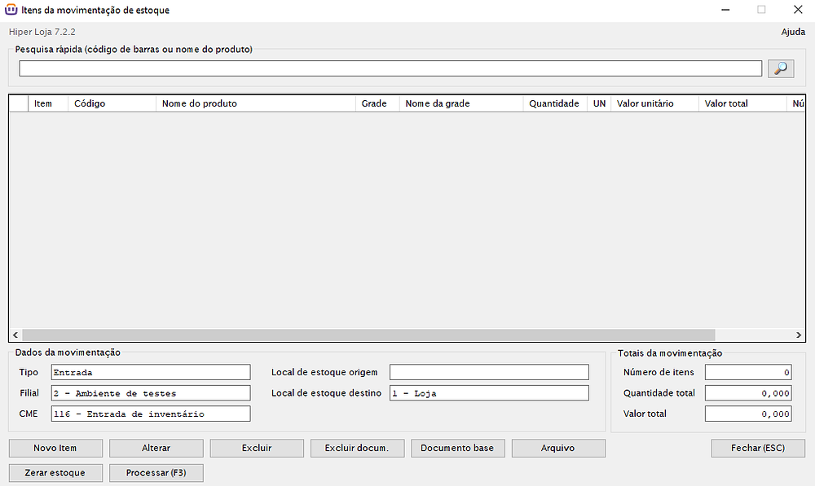This screenshot has height=486, width=815.
Task: Click Fechar (ESC) button
Action: (758, 448)
